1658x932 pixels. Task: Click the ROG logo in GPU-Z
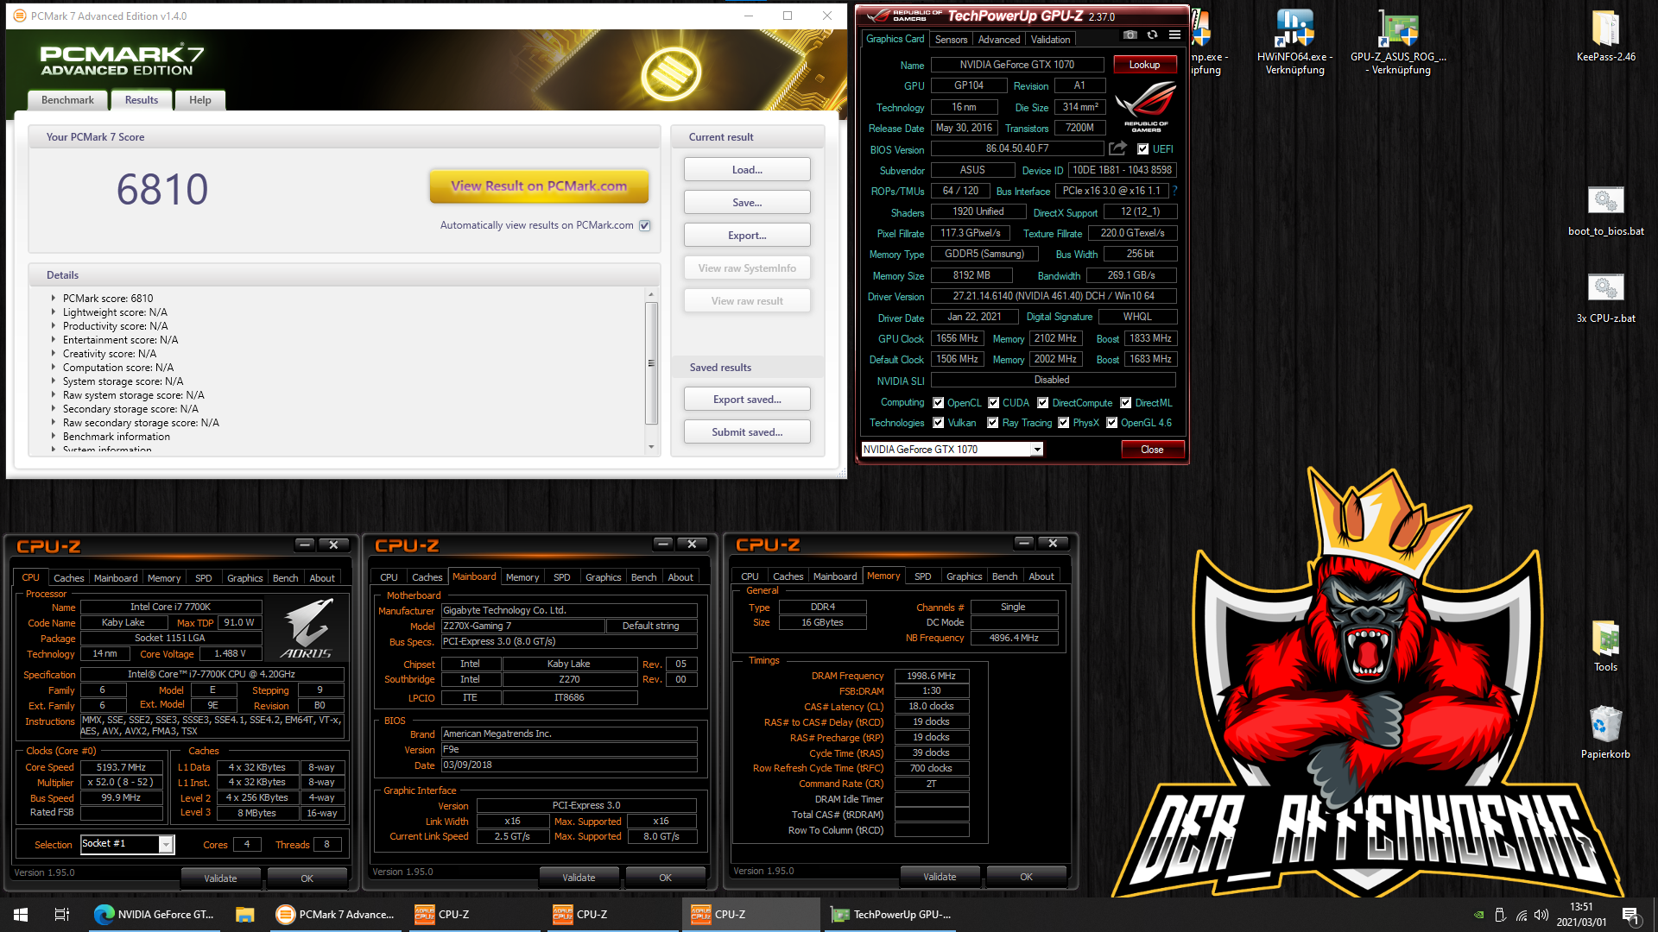1146,106
